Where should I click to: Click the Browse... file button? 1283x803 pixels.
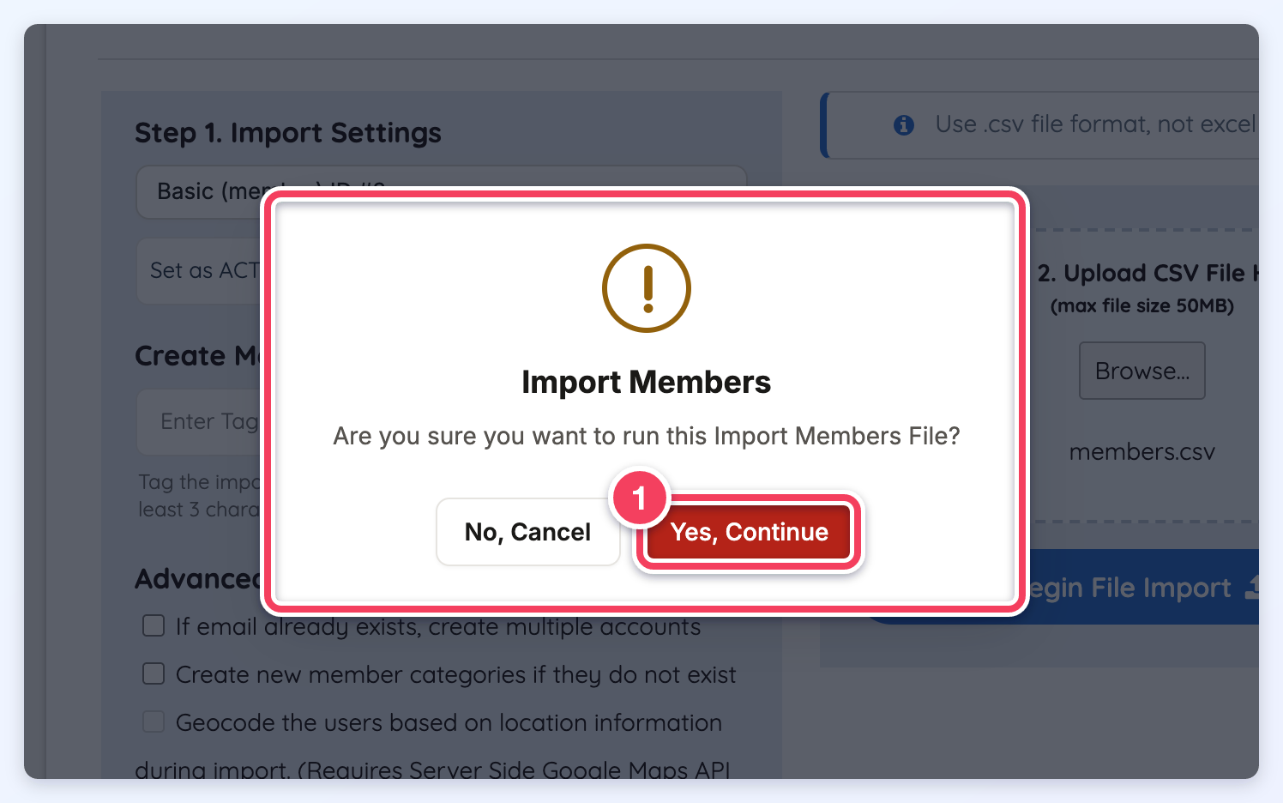tap(1141, 371)
